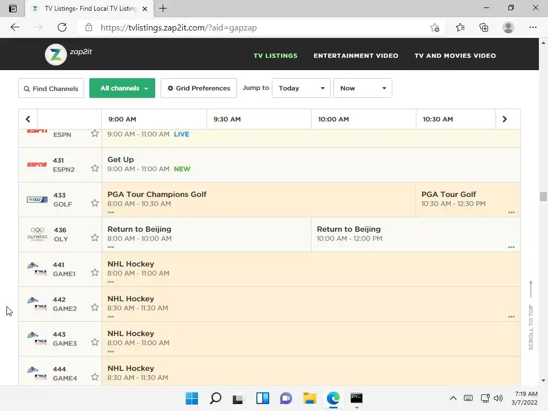Open taskbar Search
The width and height of the screenshot is (548, 411).
pos(215,398)
